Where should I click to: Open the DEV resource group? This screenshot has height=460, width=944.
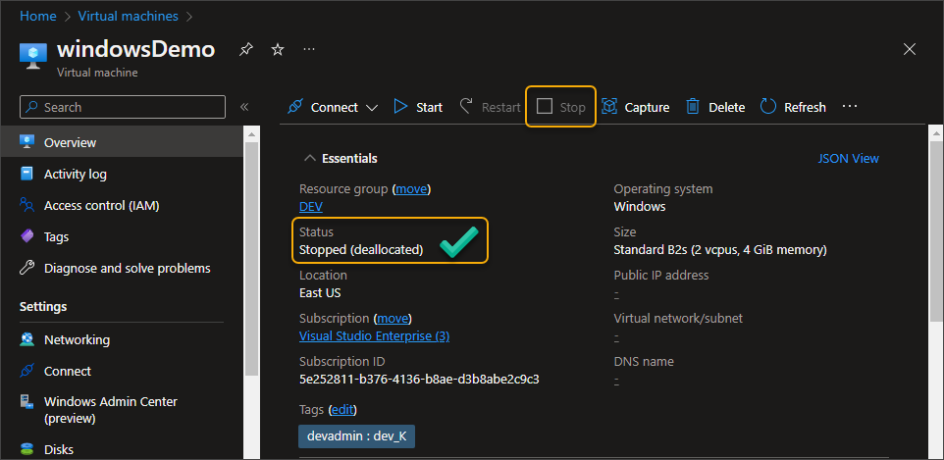[x=311, y=207]
